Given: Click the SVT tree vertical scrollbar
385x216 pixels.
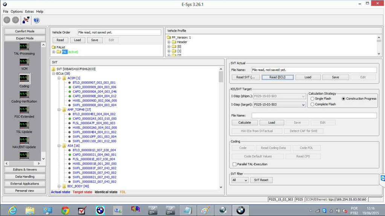Looking at the screenshot, I should click(221, 128).
